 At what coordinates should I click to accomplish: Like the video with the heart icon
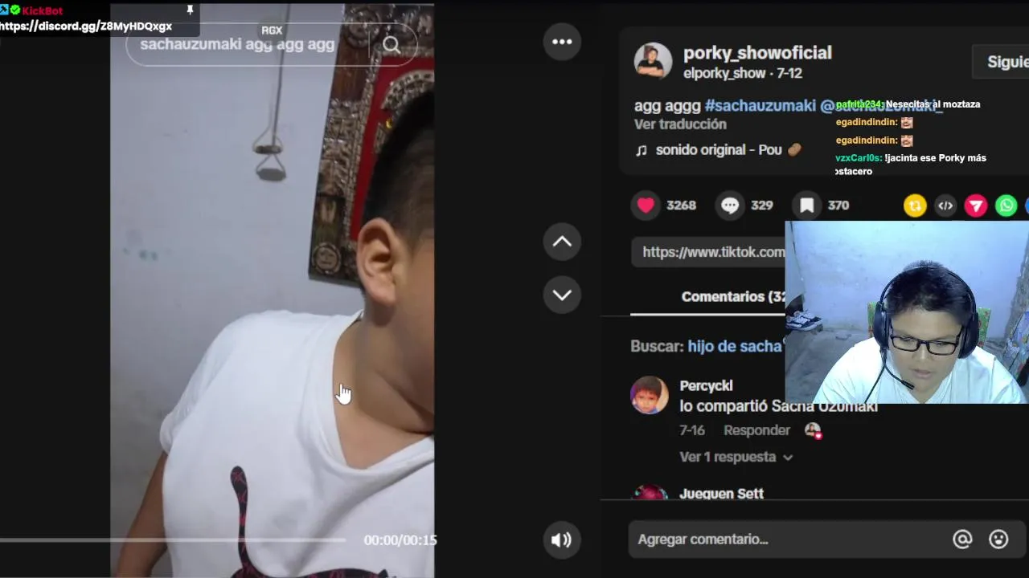click(646, 206)
